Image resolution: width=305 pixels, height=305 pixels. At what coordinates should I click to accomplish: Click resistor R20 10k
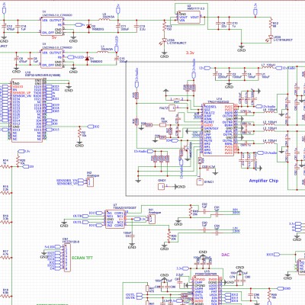point(18,161)
